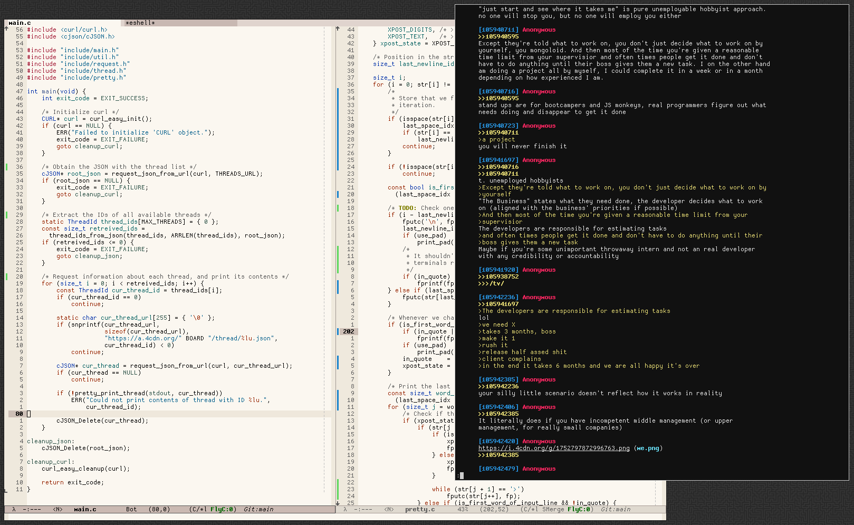
Task: Click 'return exit_code;' line in main.c
Action: tap(73, 482)
